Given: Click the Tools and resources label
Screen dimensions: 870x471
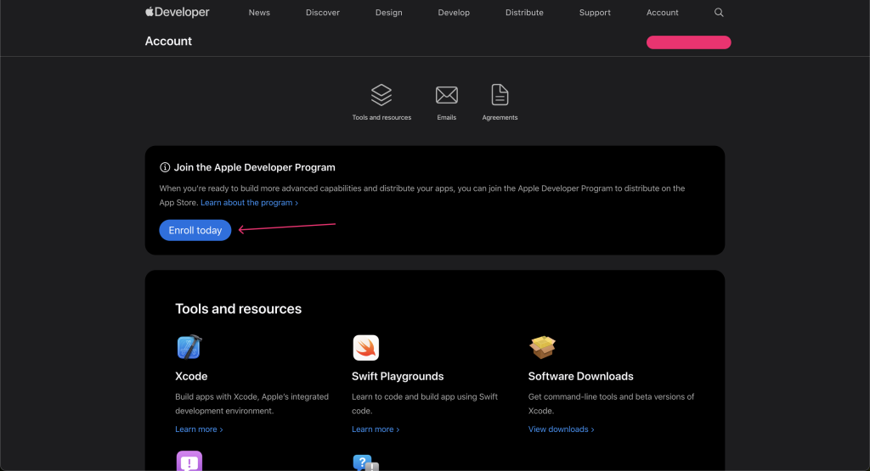Looking at the screenshot, I should click(381, 117).
